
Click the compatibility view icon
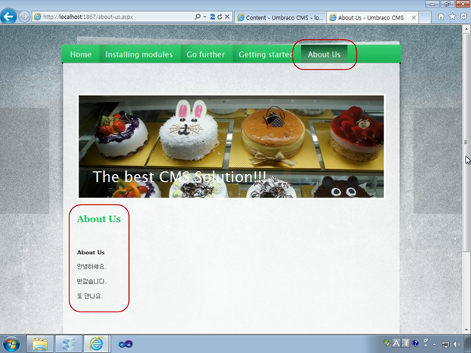pyautogui.click(x=212, y=17)
